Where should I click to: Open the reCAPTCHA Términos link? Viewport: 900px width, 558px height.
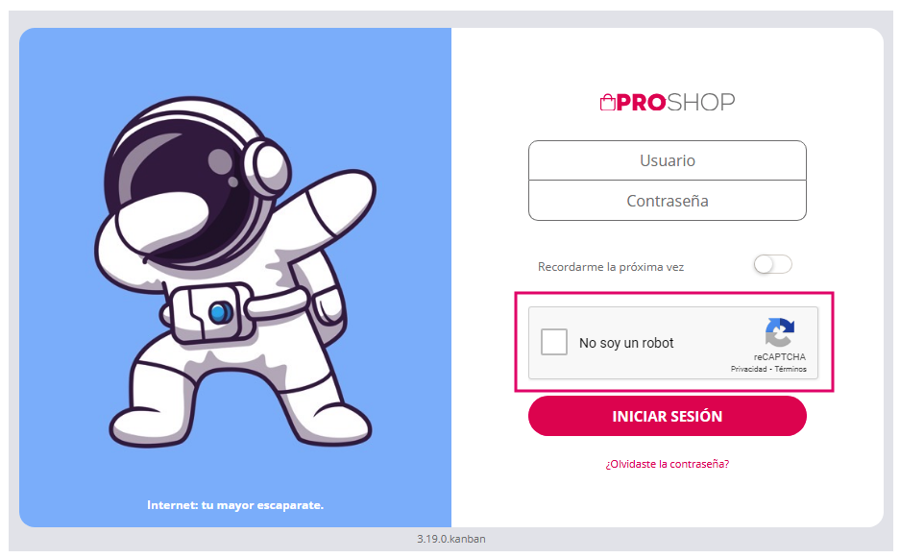click(x=791, y=369)
